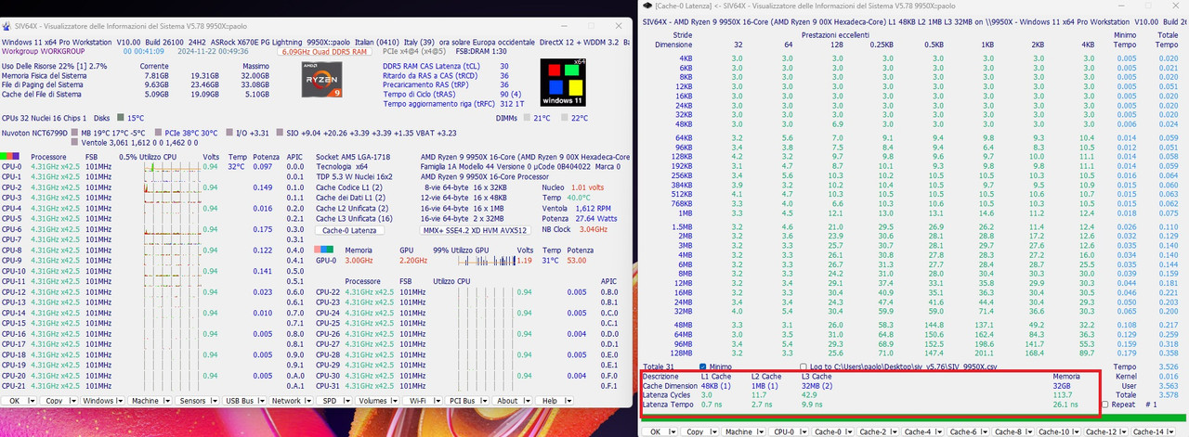Viewport: 1189px width, 437px height.
Task: Click the Windows 11 x64 logo image
Action: point(562,82)
